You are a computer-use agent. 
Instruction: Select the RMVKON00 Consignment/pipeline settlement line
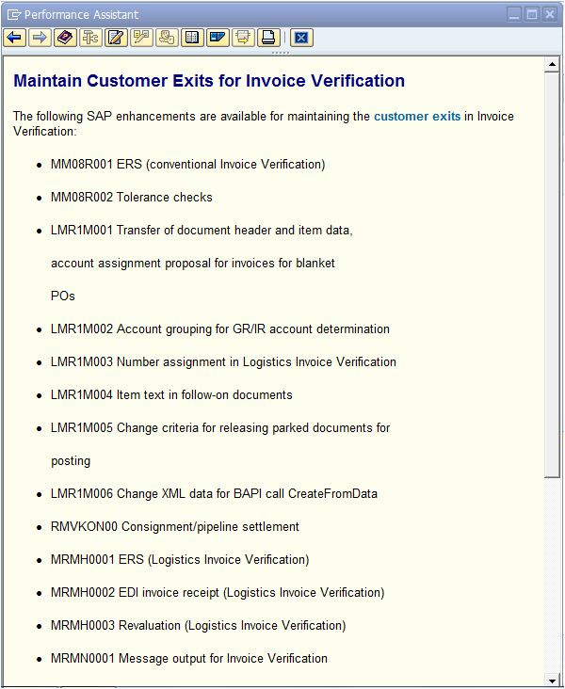pos(175,527)
